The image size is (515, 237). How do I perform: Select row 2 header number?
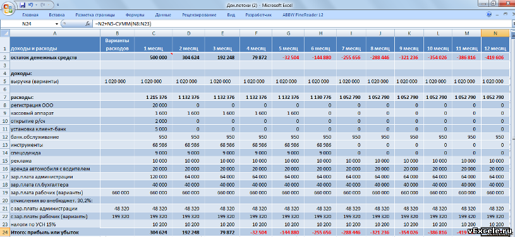tap(5, 57)
